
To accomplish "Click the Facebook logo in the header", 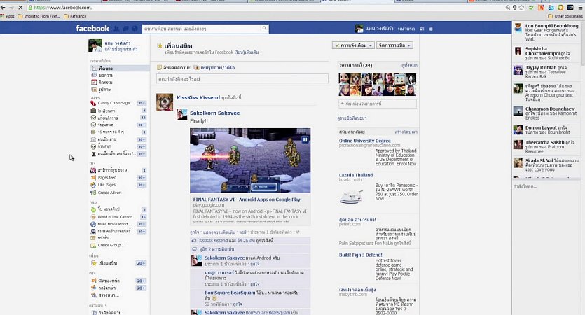I will point(92,29).
